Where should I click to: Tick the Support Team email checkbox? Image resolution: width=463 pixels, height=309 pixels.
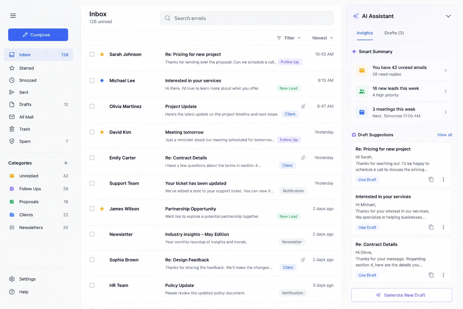click(x=92, y=183)
